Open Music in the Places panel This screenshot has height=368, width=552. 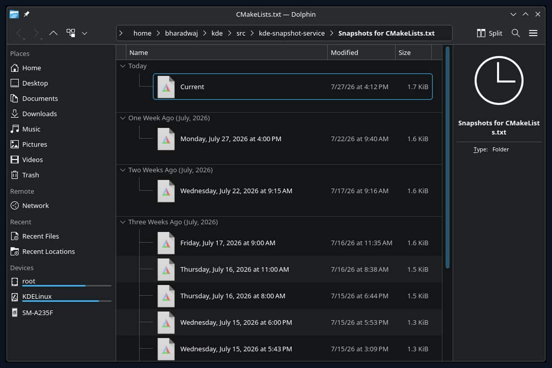pyautogui.click(x=61, y=129)
